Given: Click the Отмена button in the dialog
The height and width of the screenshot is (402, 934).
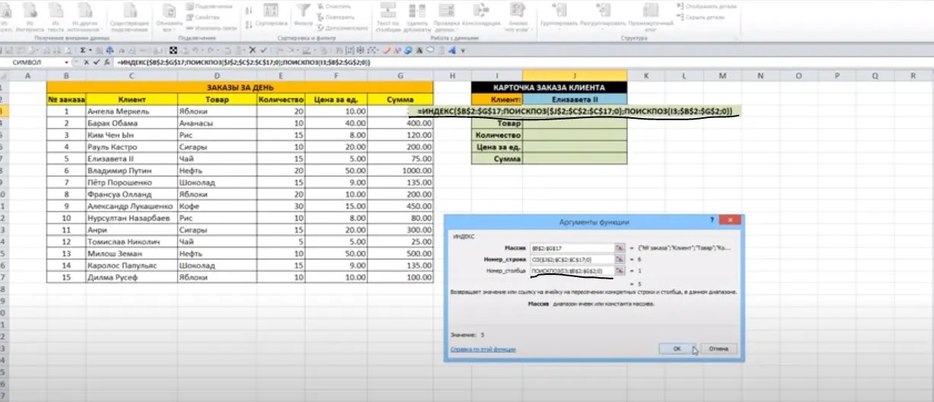Looking at the screenshot, I should 719,349.
